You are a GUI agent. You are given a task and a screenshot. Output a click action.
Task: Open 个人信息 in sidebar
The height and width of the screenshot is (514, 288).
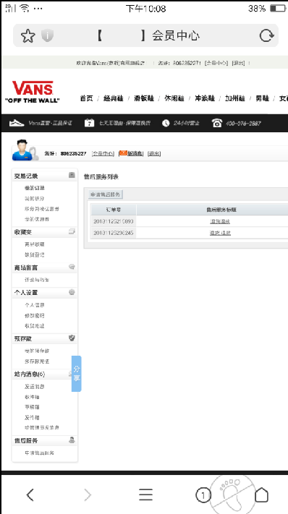(35, 305)
